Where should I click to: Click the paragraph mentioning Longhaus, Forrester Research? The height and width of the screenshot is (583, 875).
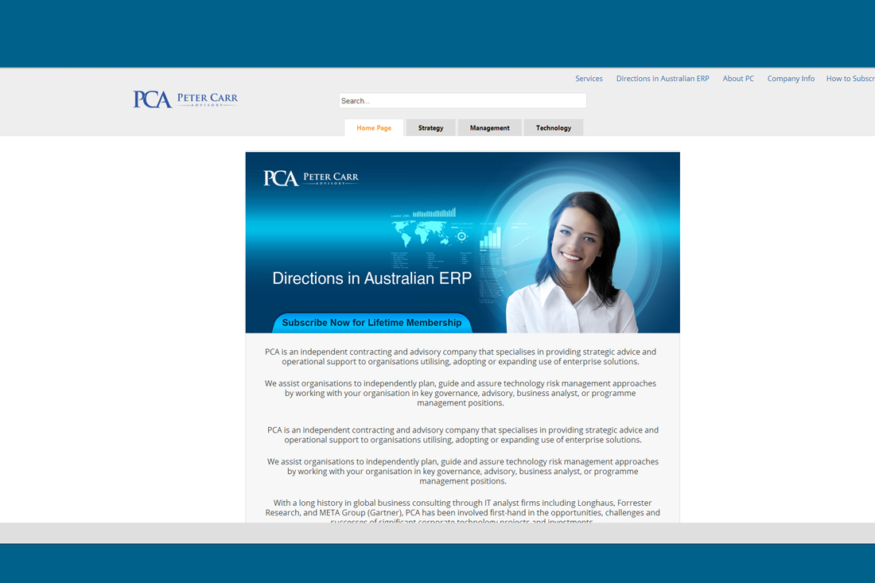[x=463, y=512]
